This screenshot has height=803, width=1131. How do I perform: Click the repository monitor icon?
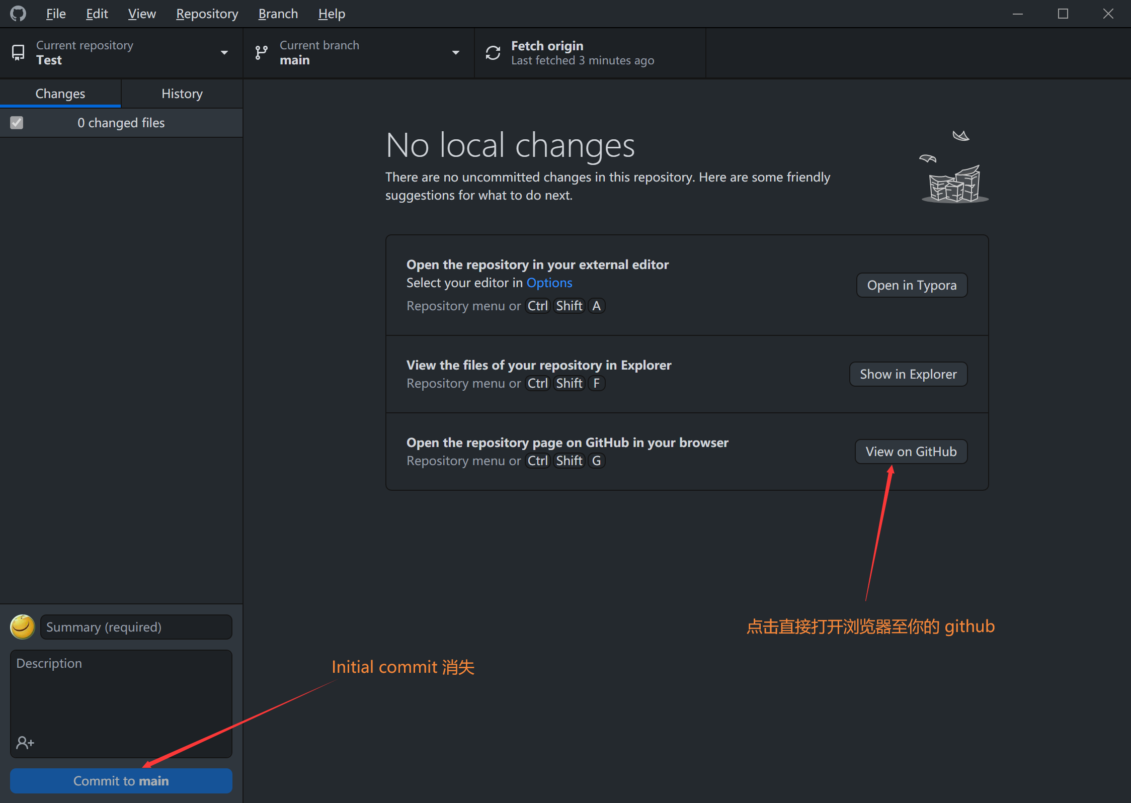point(18,53)
